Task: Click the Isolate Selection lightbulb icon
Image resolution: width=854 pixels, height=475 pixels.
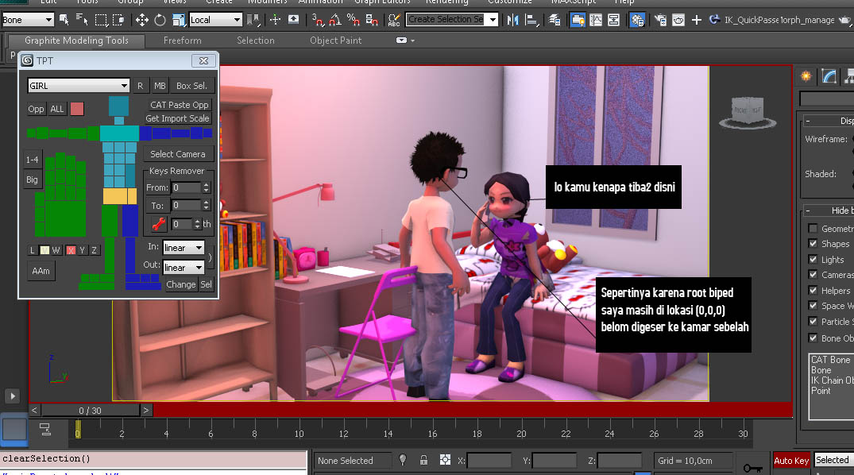Action: [x=403, y=460]
